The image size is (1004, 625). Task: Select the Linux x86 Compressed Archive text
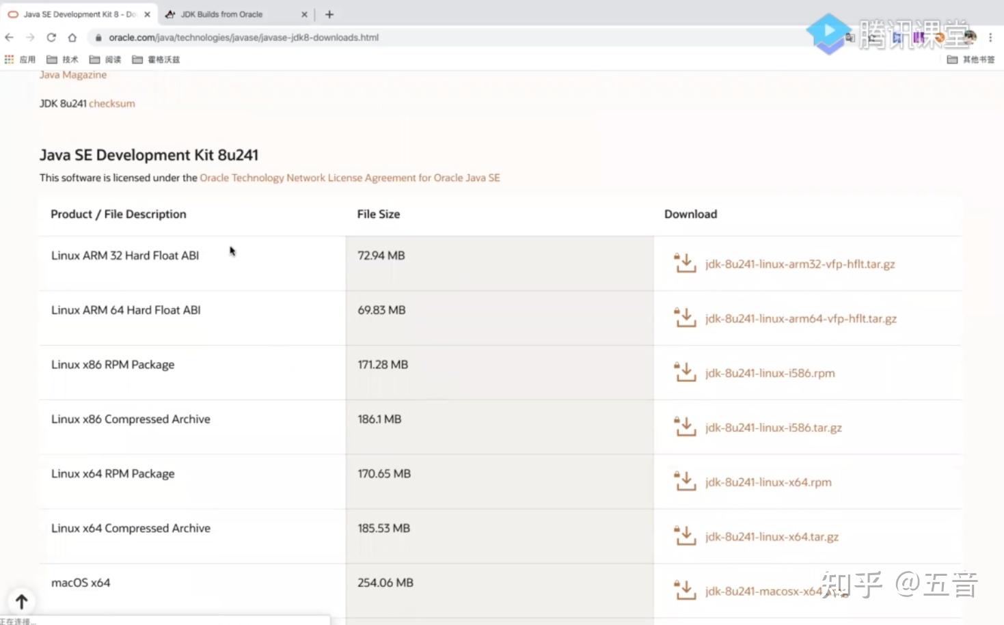pyautogui.click(x=131, y=419)
